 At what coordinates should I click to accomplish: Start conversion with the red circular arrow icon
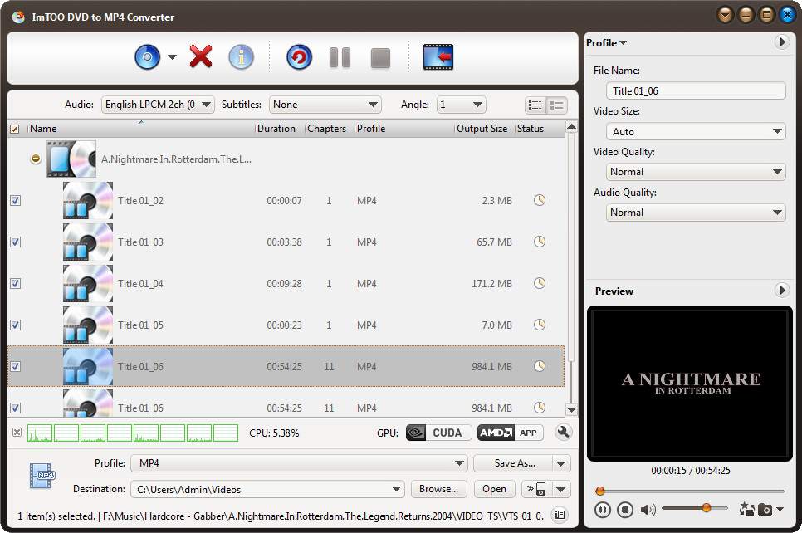(x=299, y=56)
